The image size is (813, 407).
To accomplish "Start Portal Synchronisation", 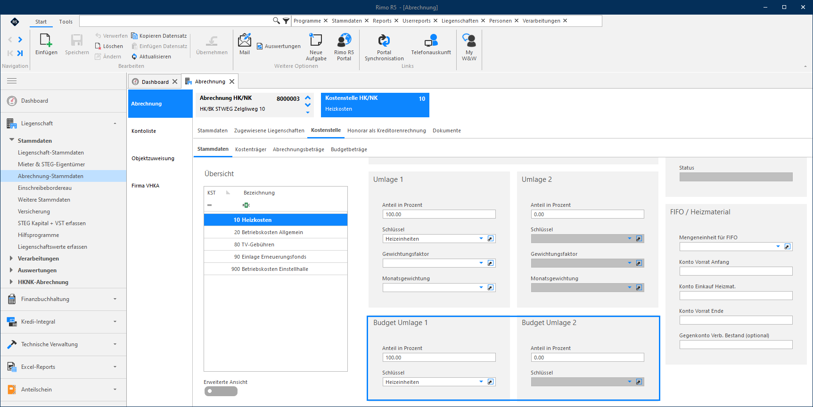I will tap(384, 41).
